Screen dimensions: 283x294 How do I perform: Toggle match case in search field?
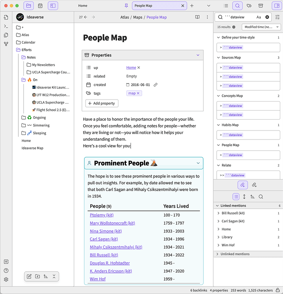[259, 17]
